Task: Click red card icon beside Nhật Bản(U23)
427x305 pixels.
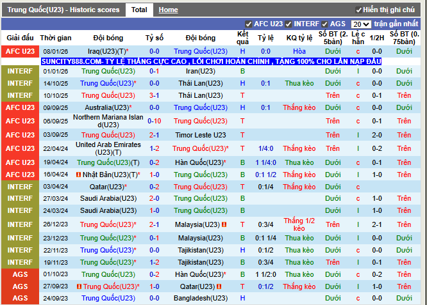Action: [x=78, y=175]
